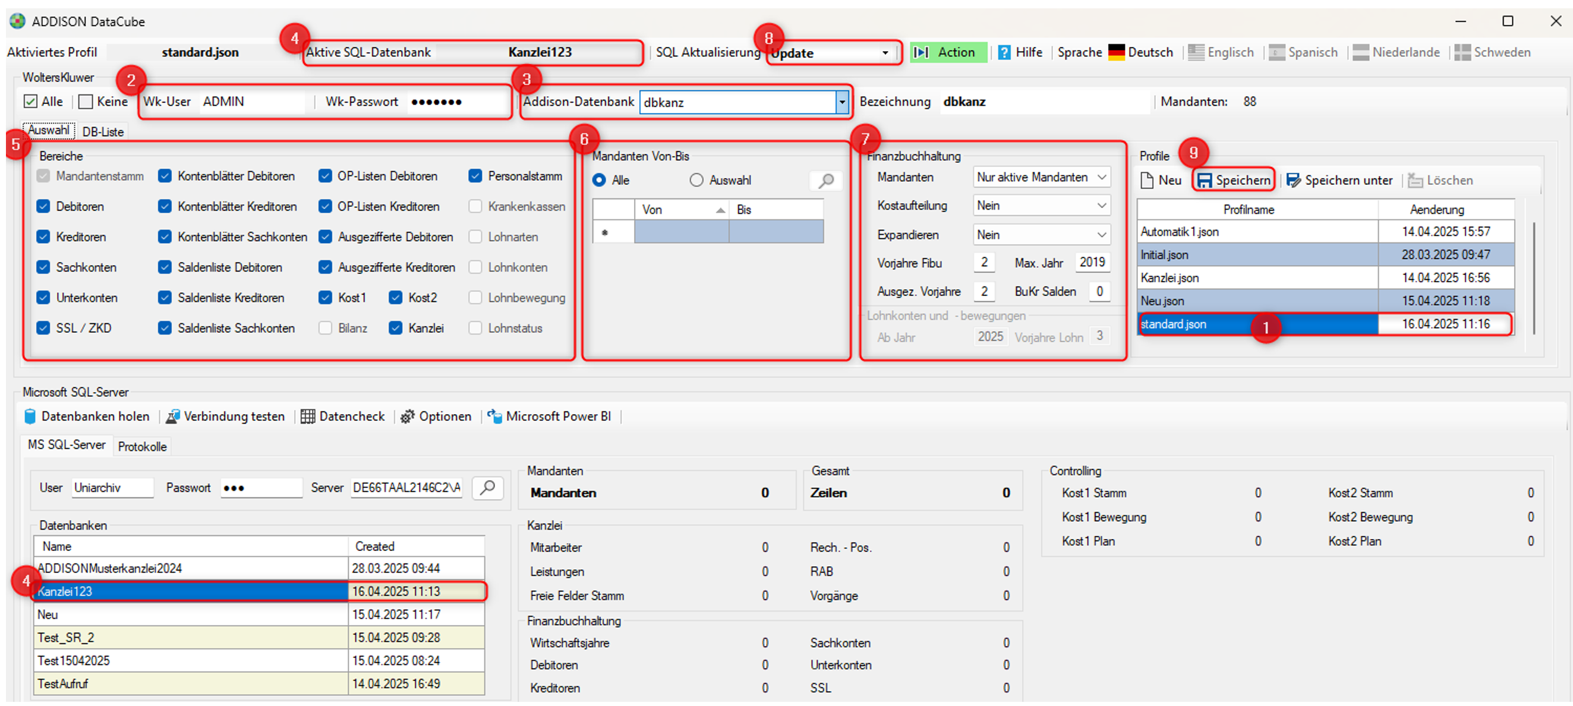Click Profilname column header

click(x=1257, y=209)
